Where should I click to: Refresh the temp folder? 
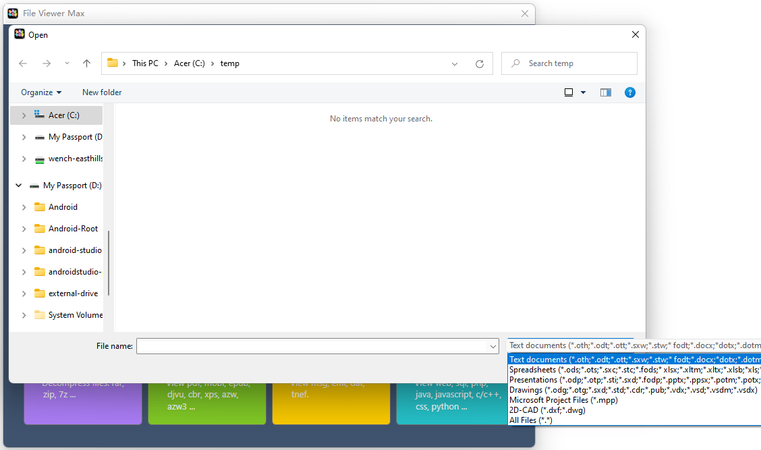(479, 63)
